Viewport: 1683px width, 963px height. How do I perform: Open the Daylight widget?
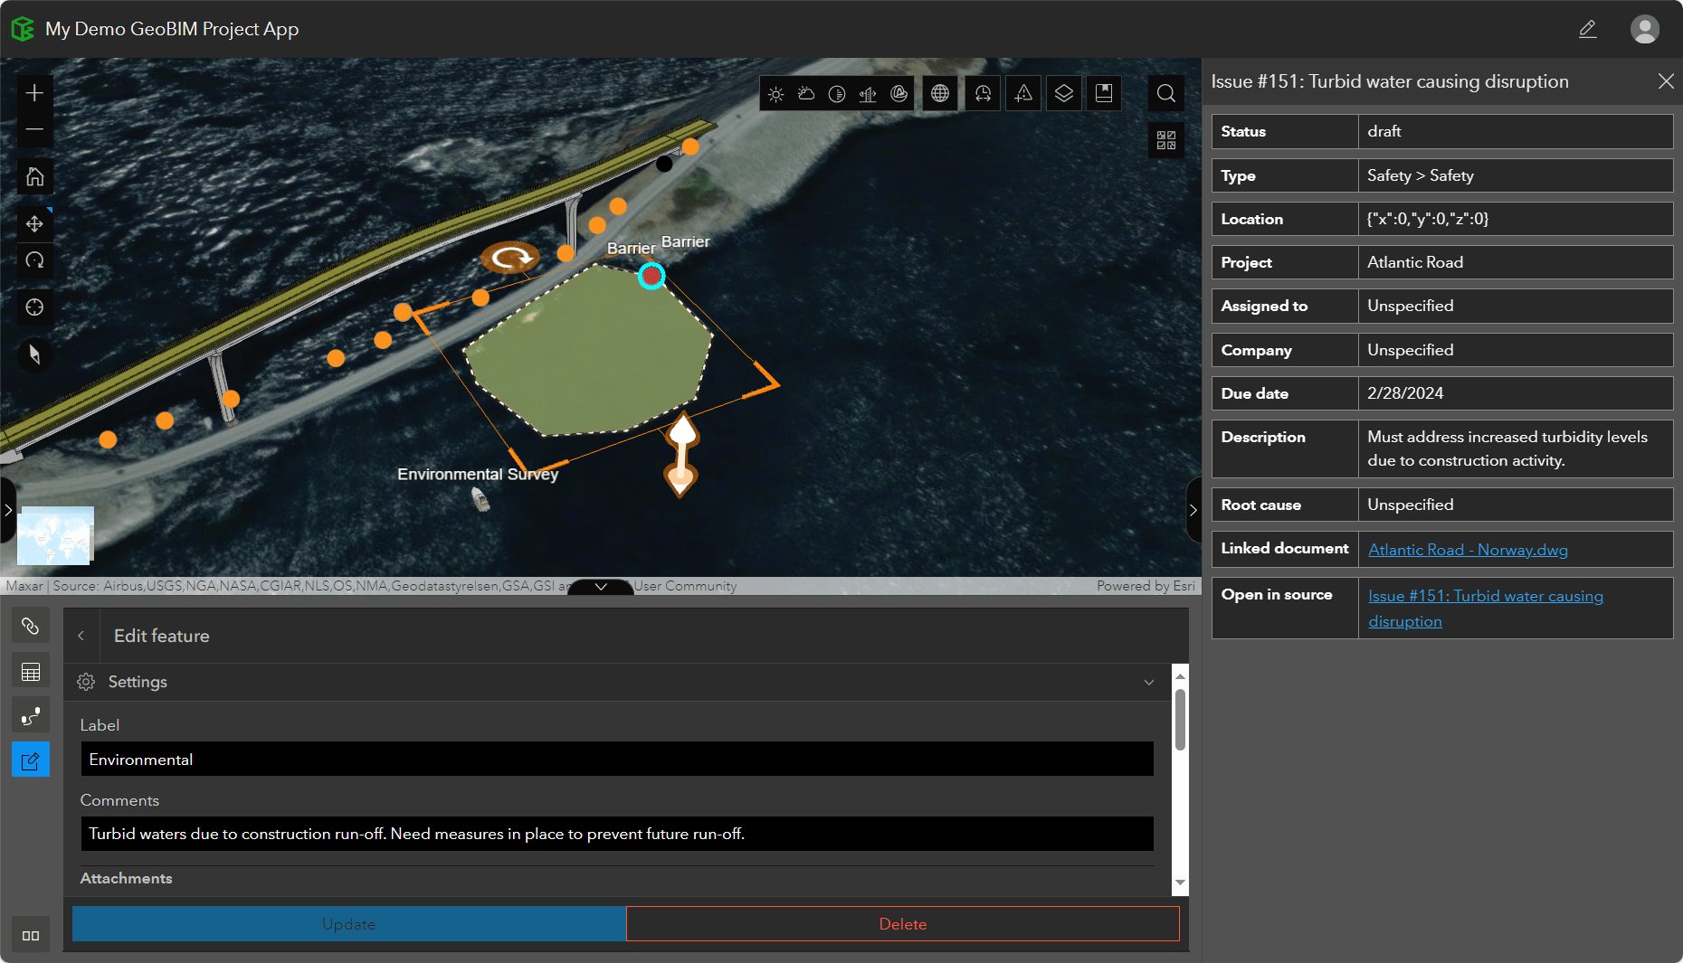point(775,92)
